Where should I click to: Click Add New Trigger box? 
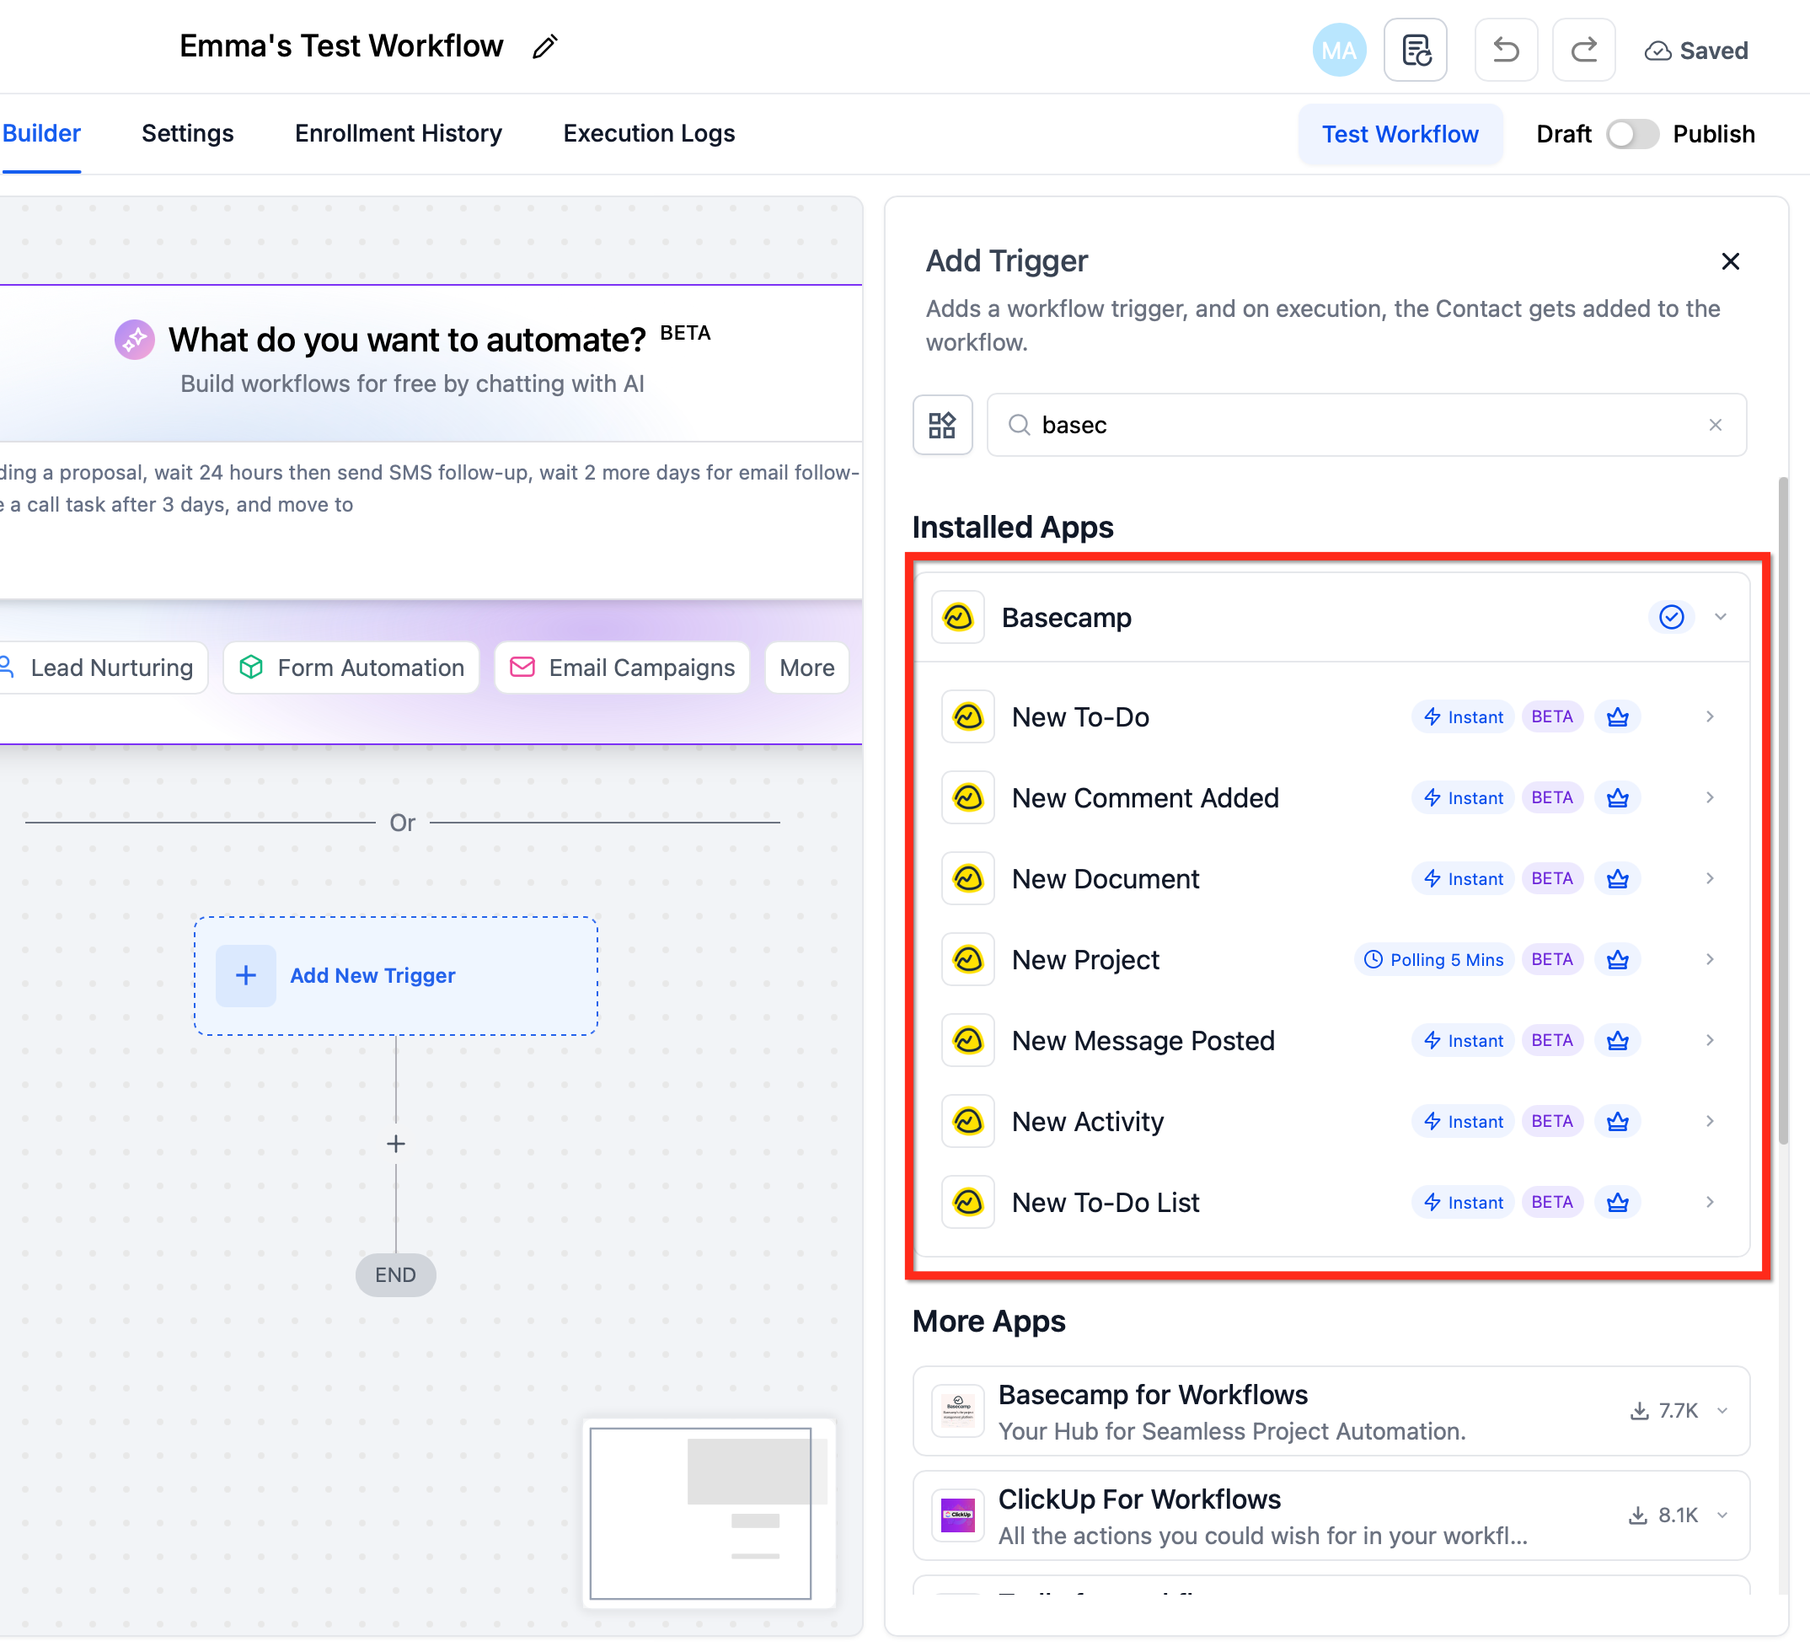[x=396, y=975]
